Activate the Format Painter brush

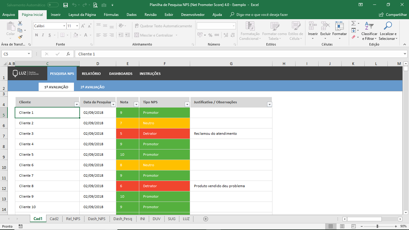tap(20, 37)
